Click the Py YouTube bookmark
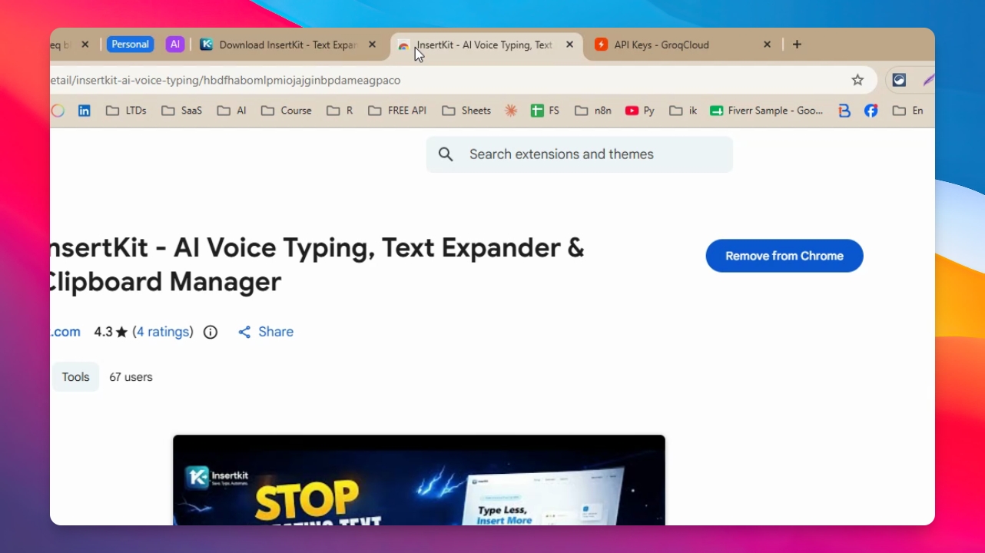 pos(640,111)
